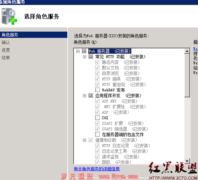Click the scrollbar up arrow in role list

[x=187, y=51]
